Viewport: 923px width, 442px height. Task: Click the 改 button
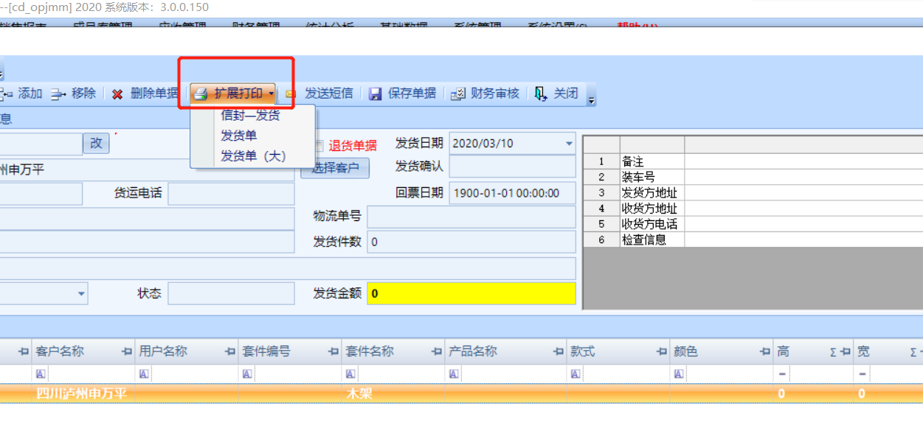pyautogui.click(x=96, y=143)
